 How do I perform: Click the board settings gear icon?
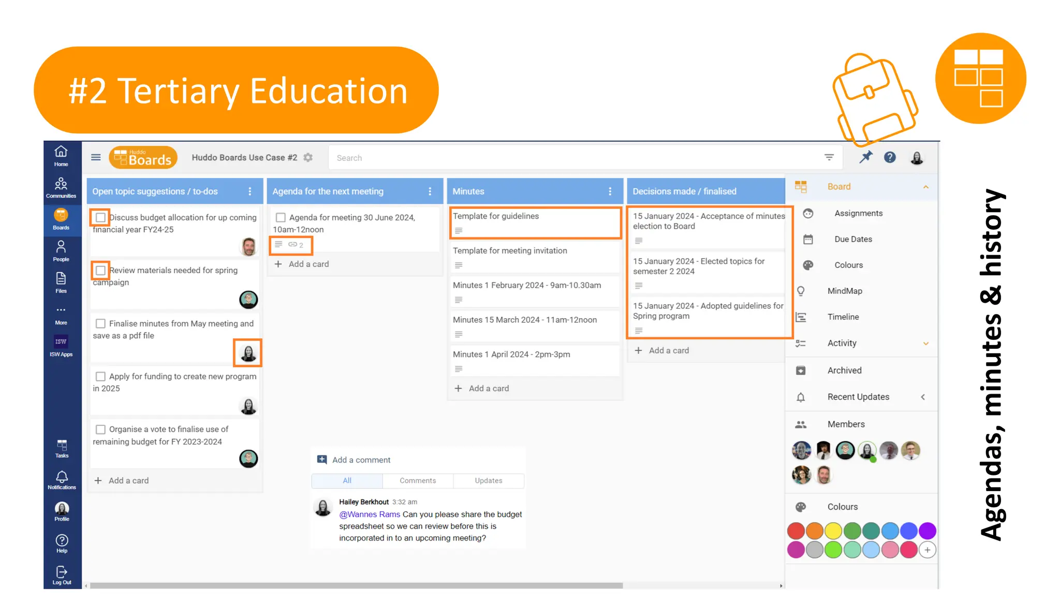(308, 157)
